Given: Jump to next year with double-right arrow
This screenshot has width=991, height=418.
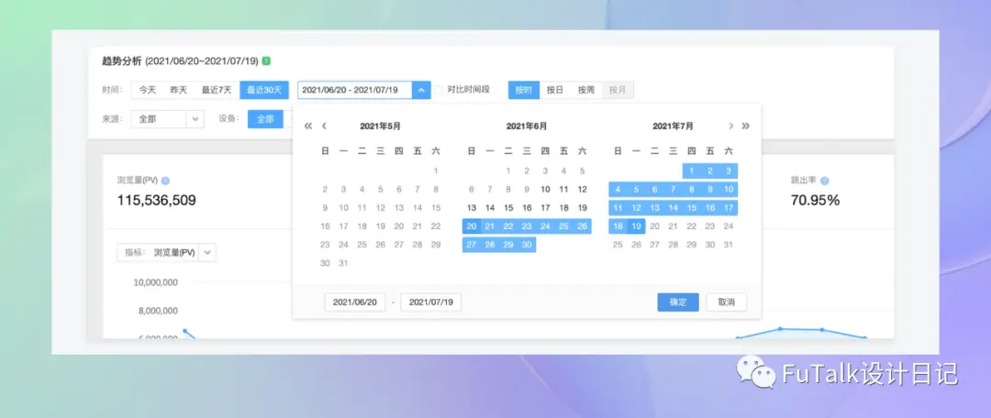Looking at the screenshot, I should point(746,126).
